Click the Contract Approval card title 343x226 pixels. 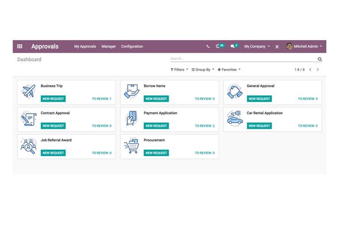[55, 113]
